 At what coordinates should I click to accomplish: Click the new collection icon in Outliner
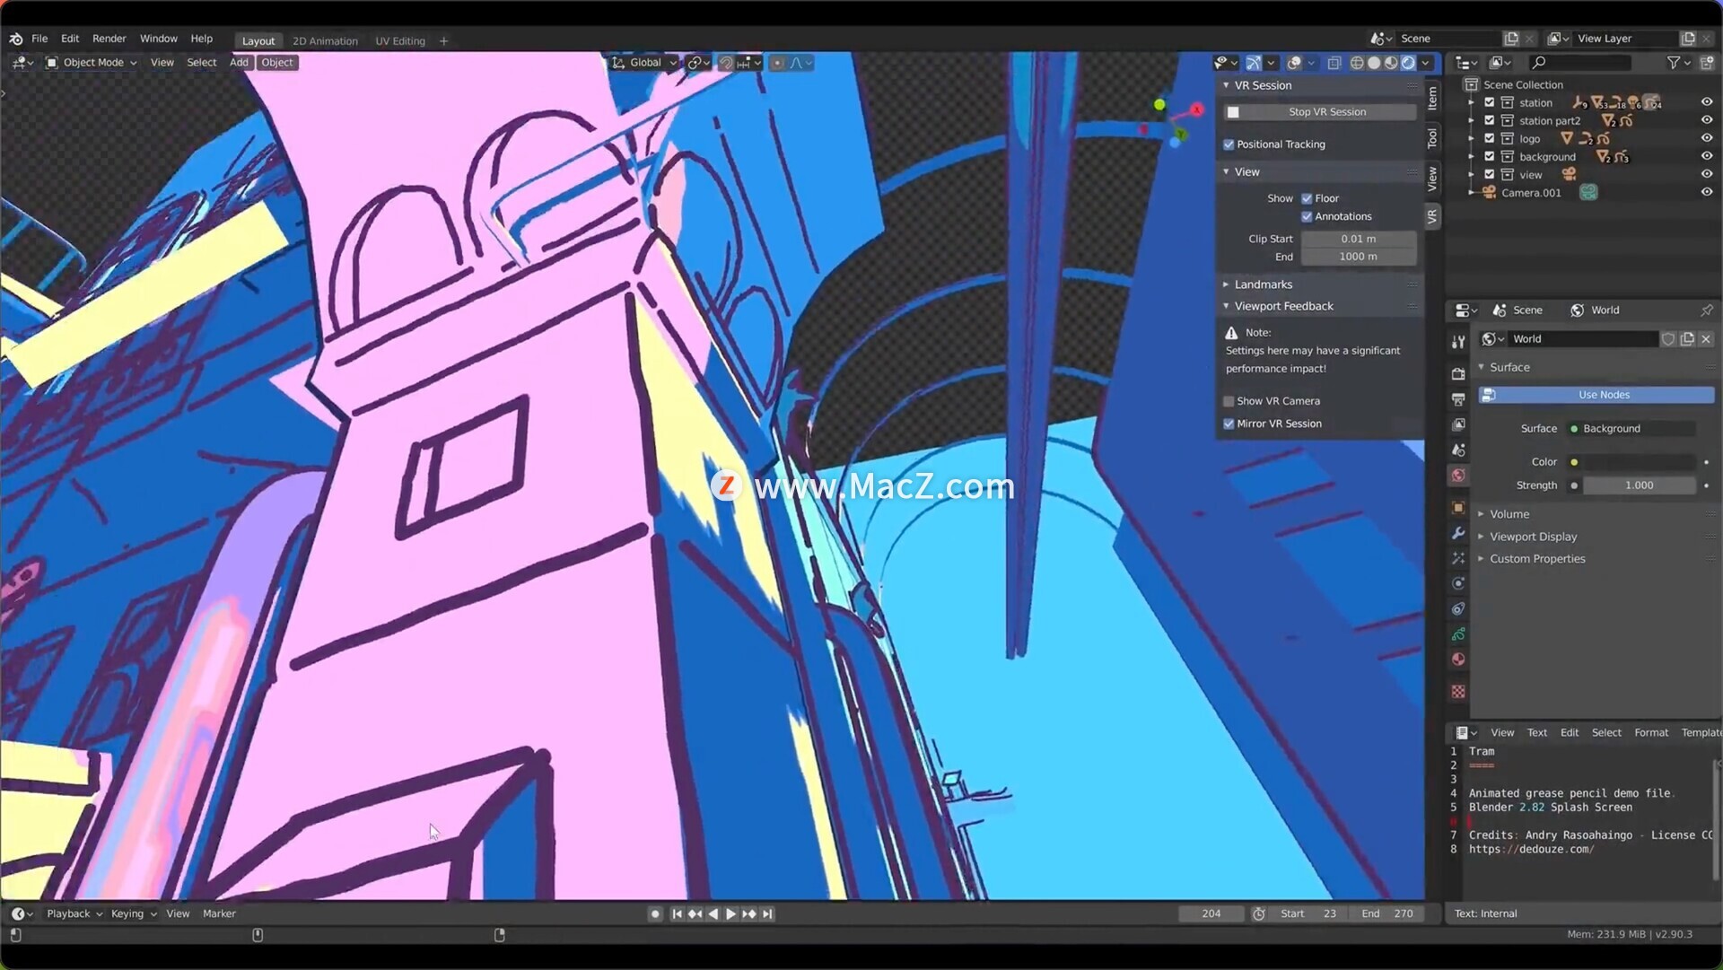click(1707, 63)
